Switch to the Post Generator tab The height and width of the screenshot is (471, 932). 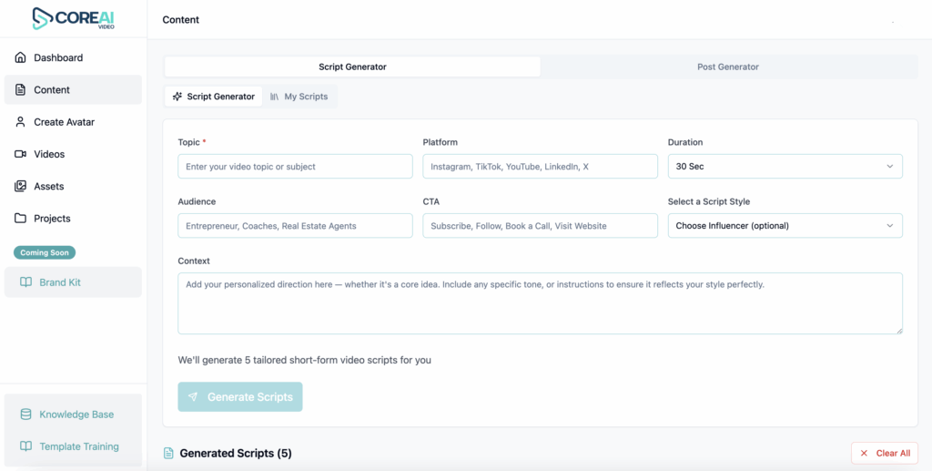728,67
